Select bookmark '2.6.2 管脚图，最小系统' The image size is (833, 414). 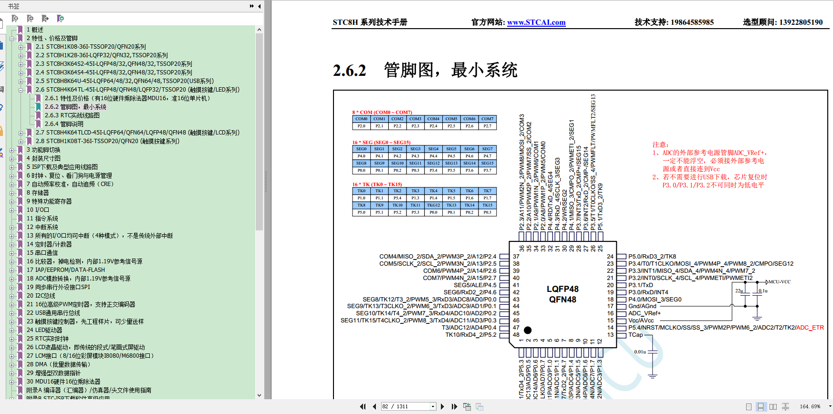(75, 107)
